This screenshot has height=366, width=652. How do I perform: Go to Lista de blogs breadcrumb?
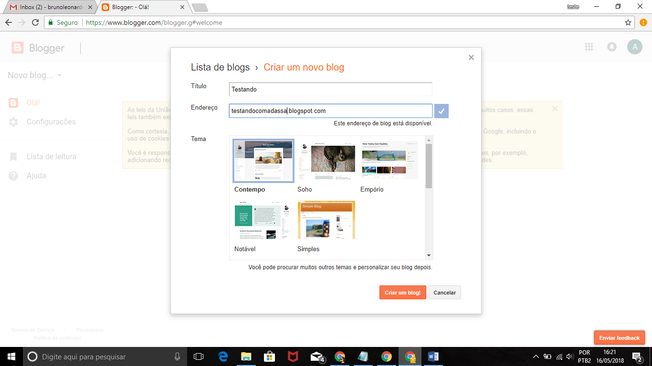tap(221, 67)
